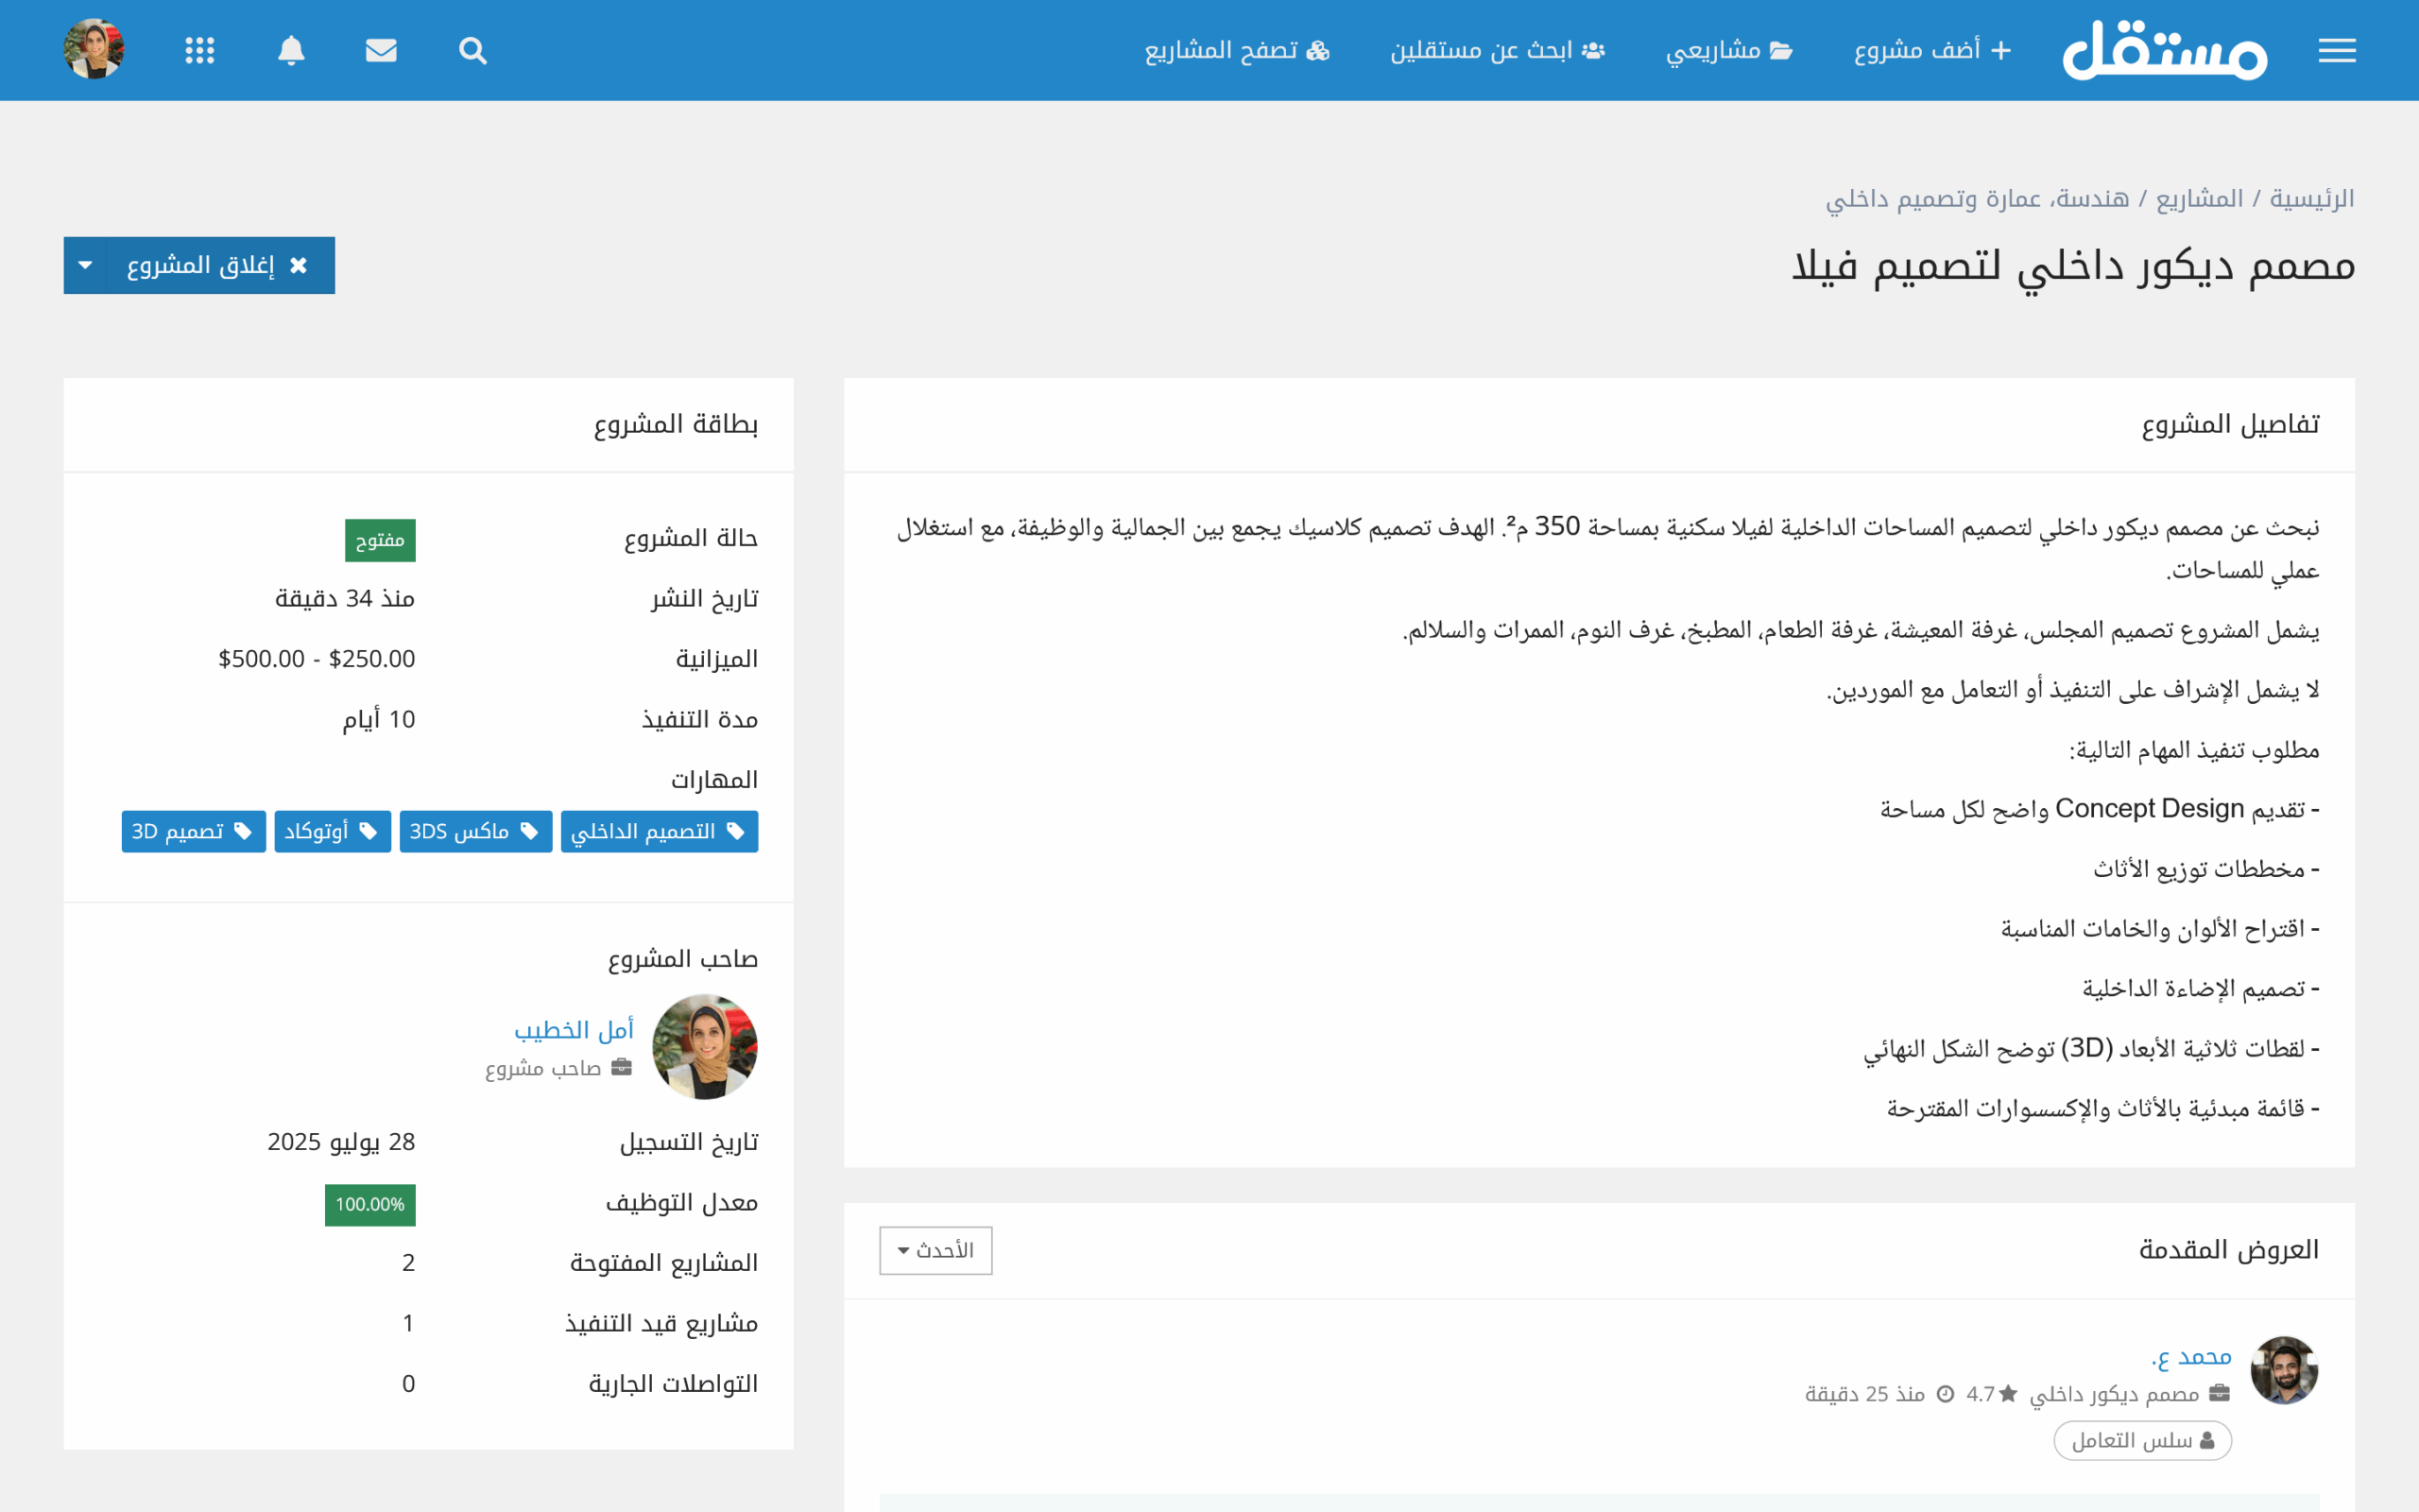Expand the إغلاق المشروع dropdown arrow
The height and width of the screenshot is (1512, 2419).
click(x=85, y=265)
